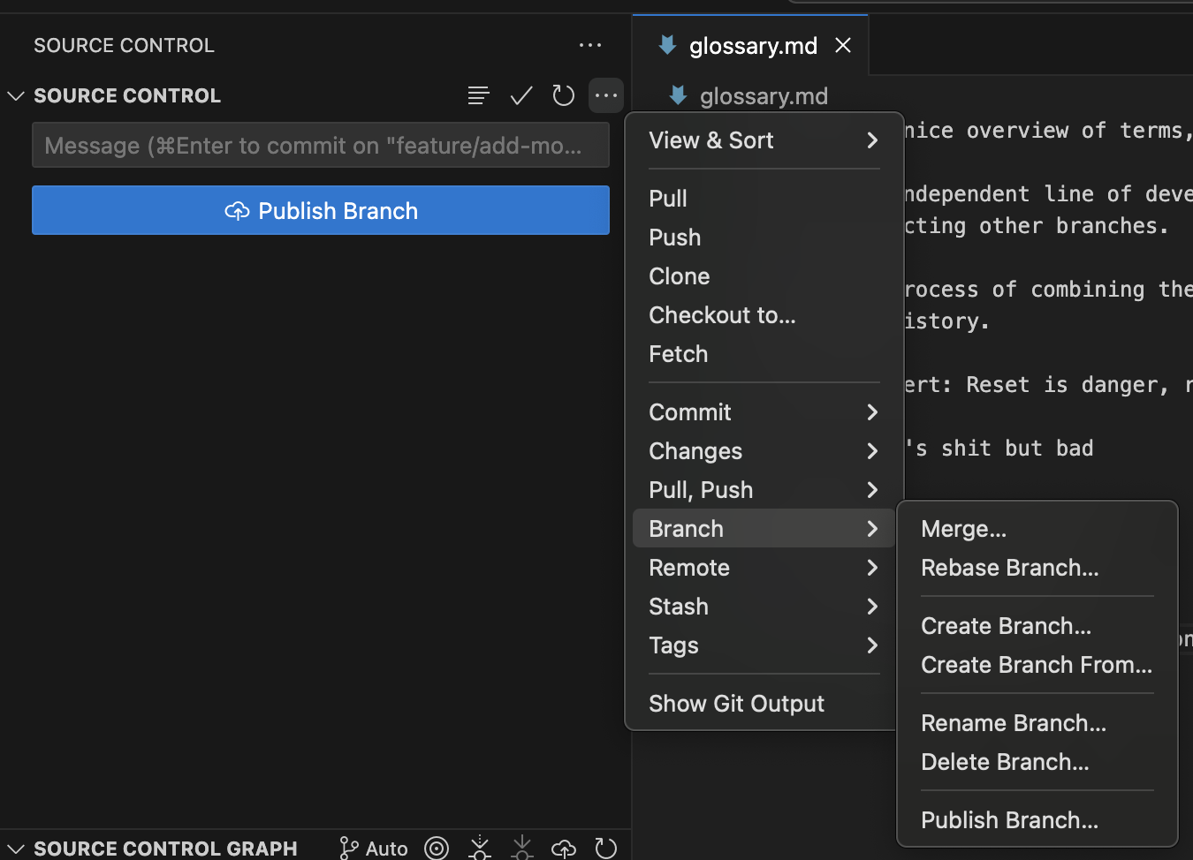The height and width of the screenshot is (860, 1193).
Task: Collapse the Source Control Graph section
Action: (15, 849)
